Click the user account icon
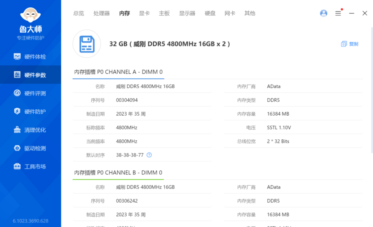The image size is (373, 227). tap(324, 13)
